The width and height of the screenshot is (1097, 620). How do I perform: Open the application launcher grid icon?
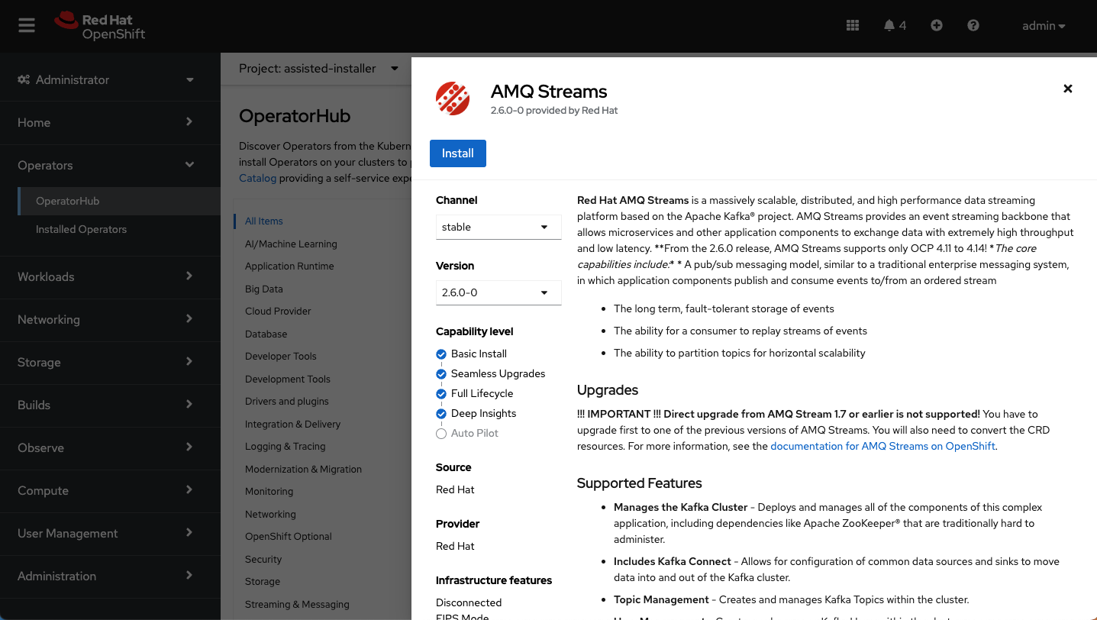[853, 25]
